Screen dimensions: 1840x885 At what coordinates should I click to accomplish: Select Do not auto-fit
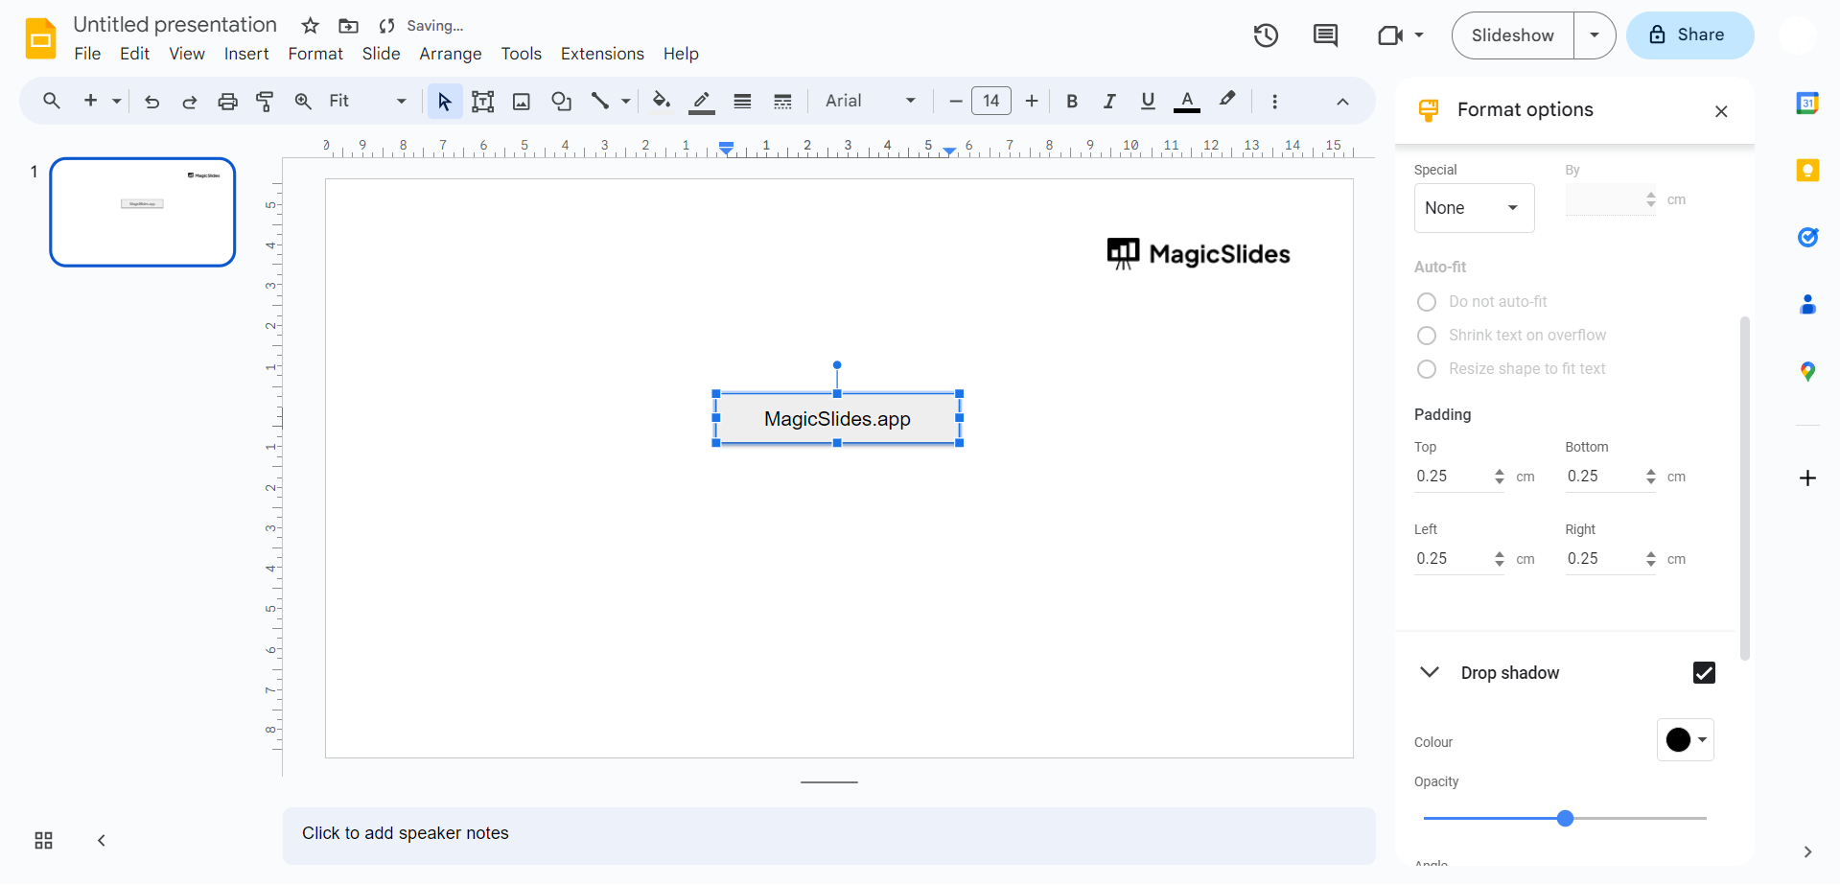pyautogui.click(x=1427, y=302)
